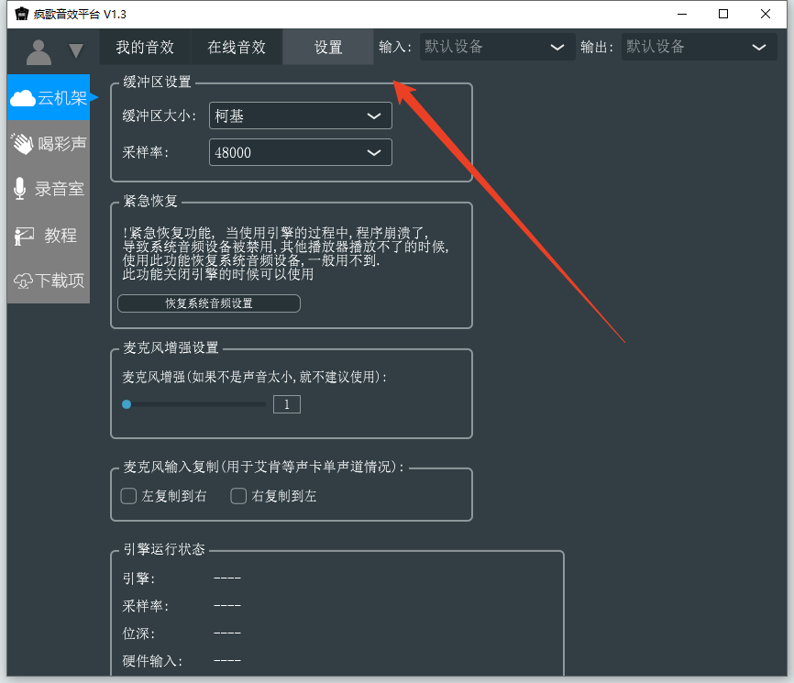
Task: Click the mic gain value input field
Action: click(286, 403)
